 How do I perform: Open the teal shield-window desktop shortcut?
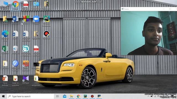[x=26, y=51]
